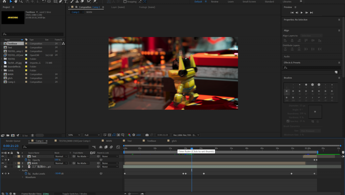Expand the TEST01 folder in Project
Viewport: 345px width, 195px height.
click(2, 59)
